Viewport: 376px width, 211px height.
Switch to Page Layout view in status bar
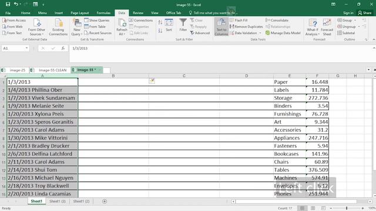coord(313,208)
